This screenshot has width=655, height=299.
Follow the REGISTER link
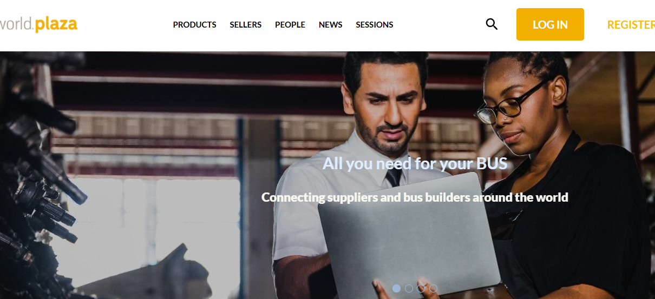pyautogui.click(x=631, y=25)
